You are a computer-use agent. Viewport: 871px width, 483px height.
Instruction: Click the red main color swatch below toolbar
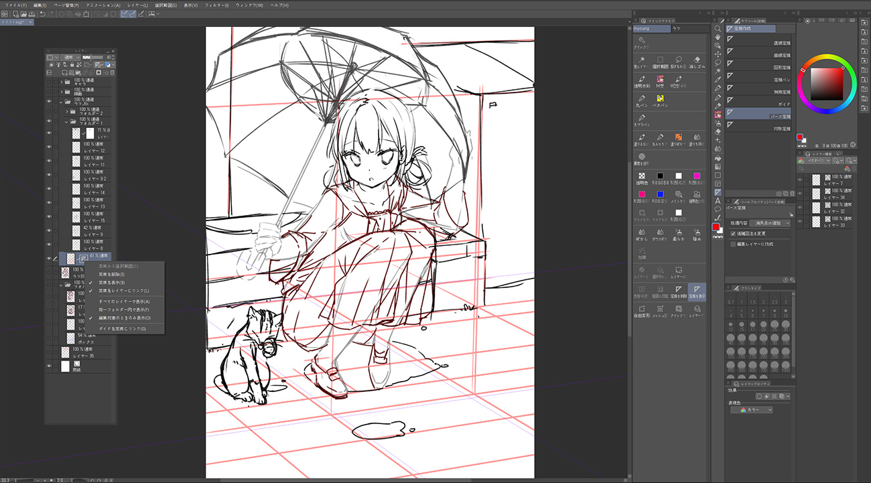716,227
